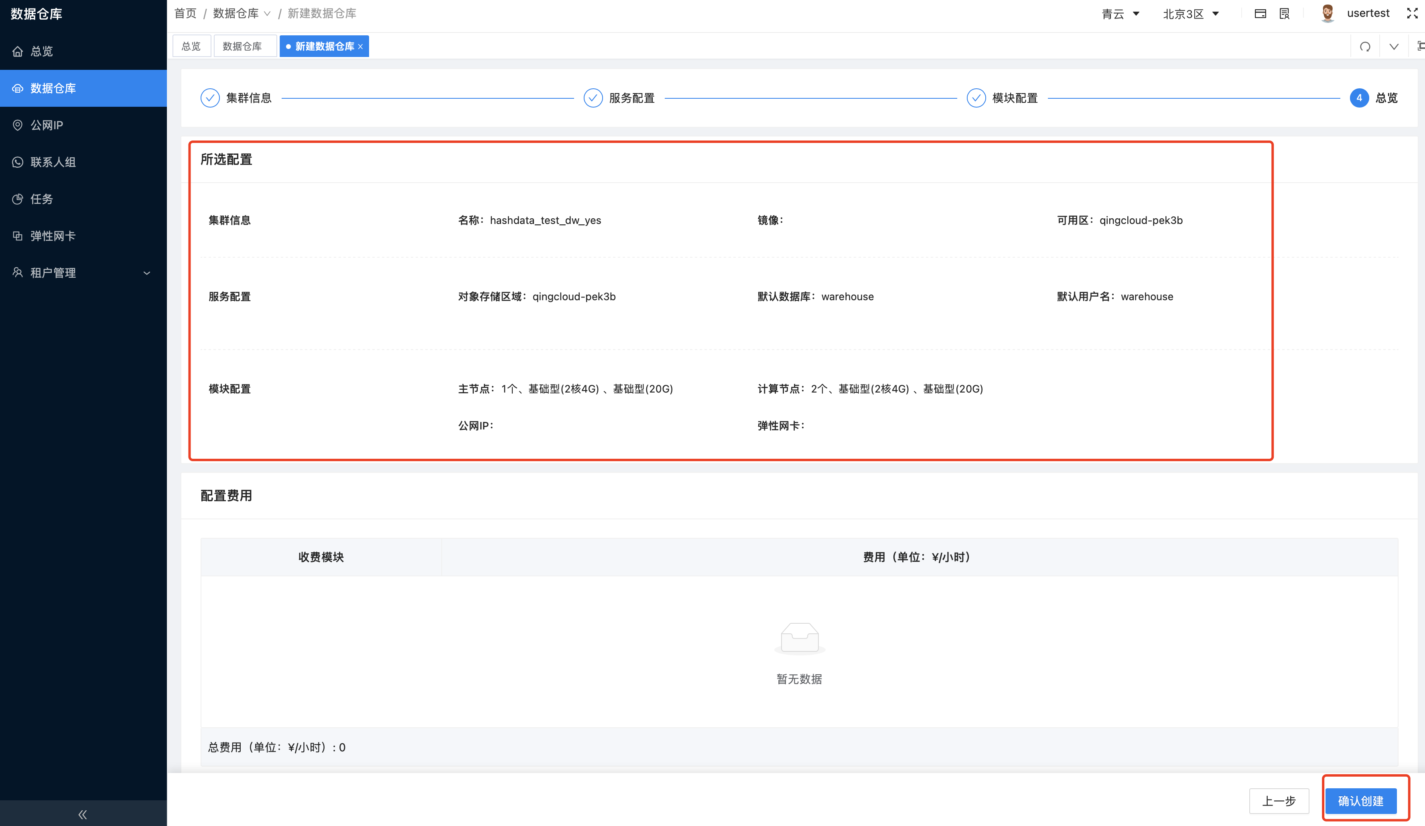Click the refresh icon above the panel
Viewport: 1425px width, 826px height.
(x=1366, y=47)
